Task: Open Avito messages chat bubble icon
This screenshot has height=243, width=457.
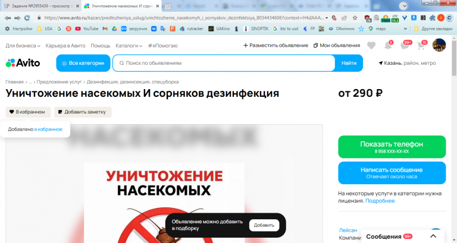Action: point(405,45)
